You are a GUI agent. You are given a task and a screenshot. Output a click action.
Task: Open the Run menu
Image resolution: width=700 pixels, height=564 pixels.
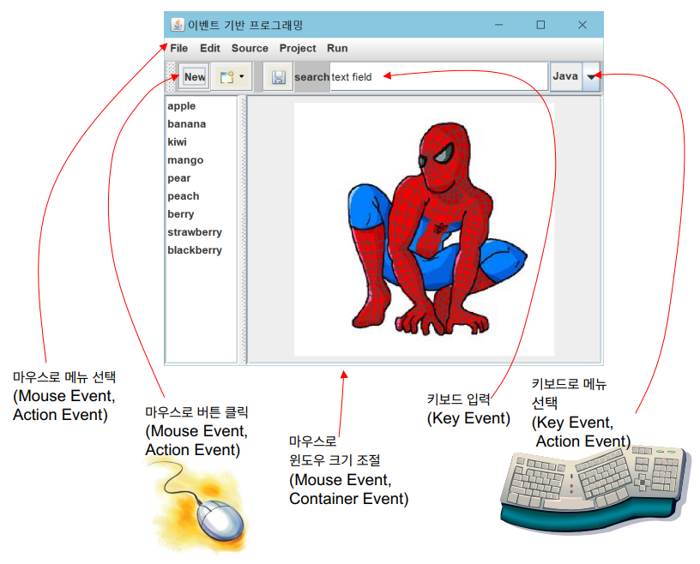[x=337, y=48]
